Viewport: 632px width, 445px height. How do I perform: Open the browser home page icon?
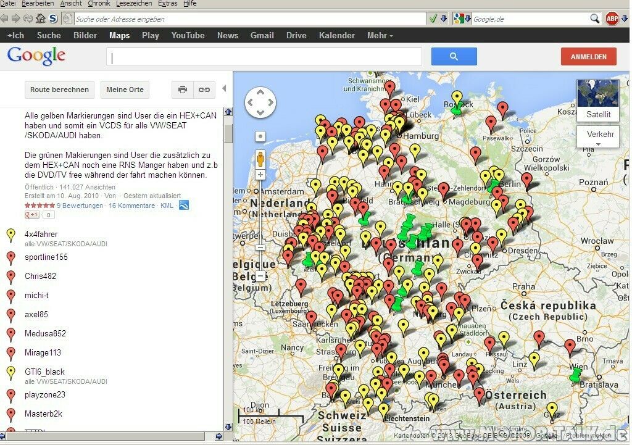click(41, 19)
